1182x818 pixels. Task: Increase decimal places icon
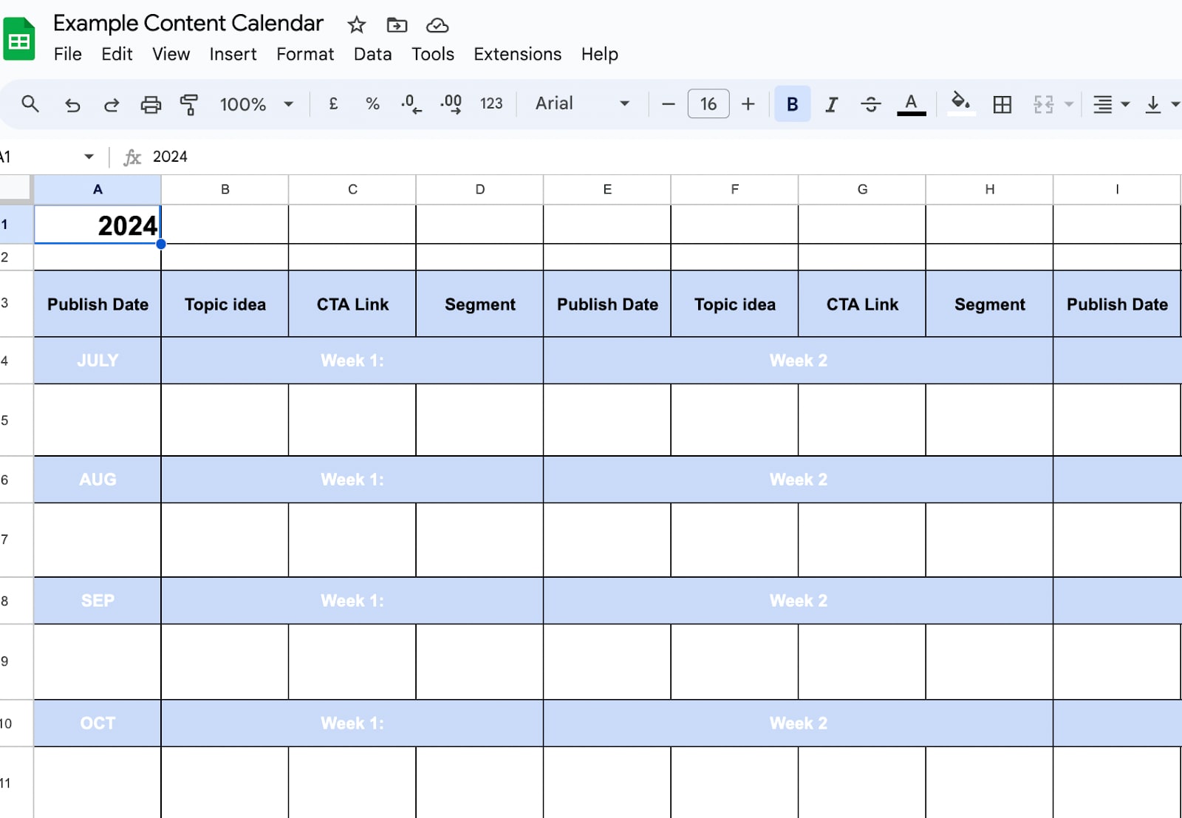tap(451, 104)
